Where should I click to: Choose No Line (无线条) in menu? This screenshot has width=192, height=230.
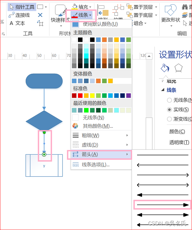[x=101, y=117]
